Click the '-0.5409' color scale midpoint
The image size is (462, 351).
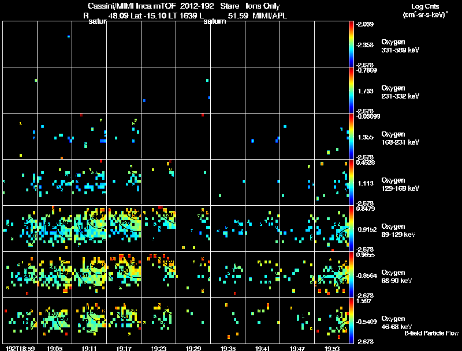(367, 322)
